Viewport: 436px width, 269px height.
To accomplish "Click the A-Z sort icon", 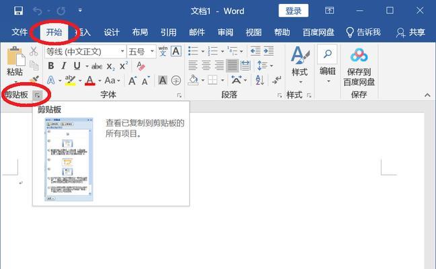I will point(260,80).
